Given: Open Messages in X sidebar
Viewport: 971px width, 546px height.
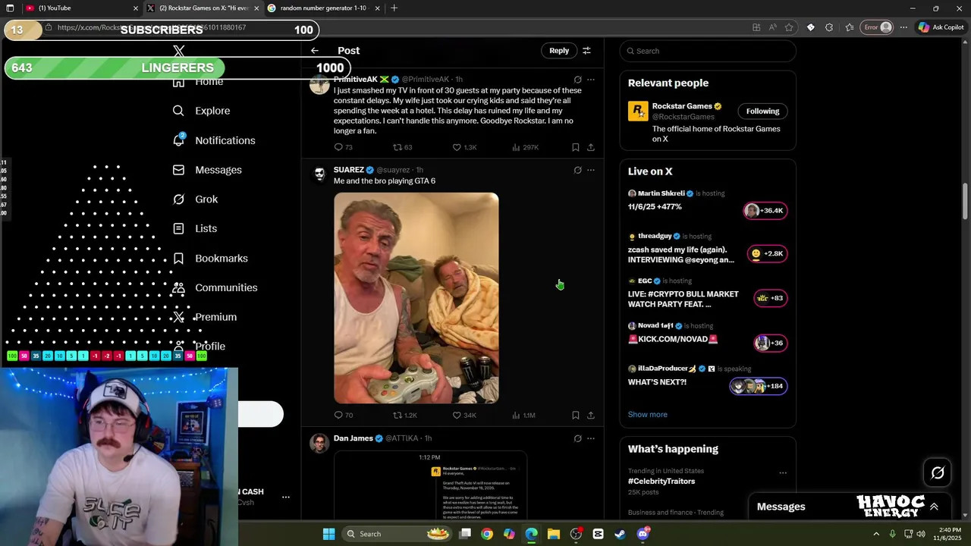Looking at the screenshot, I should click(207, 170).
